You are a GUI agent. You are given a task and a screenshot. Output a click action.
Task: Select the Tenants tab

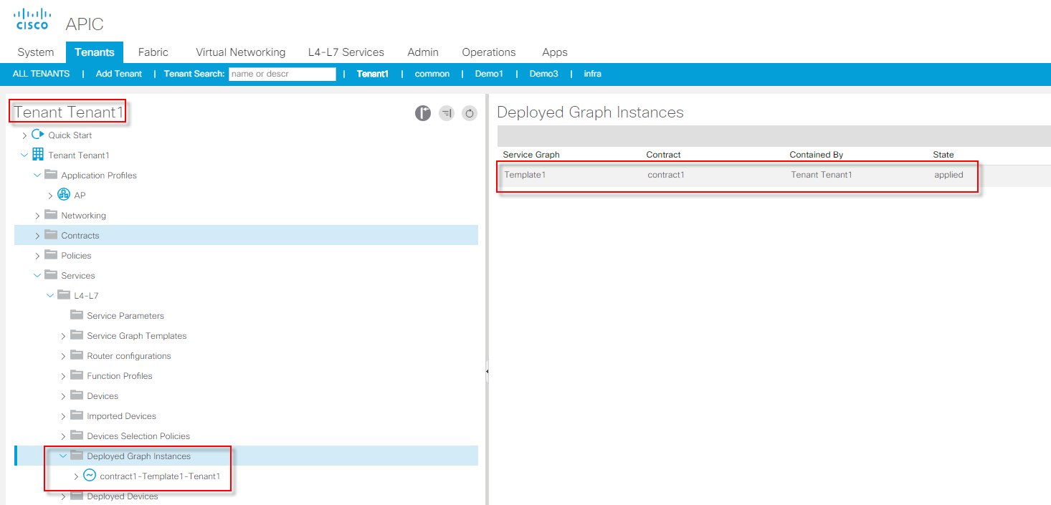click(95, 52)
